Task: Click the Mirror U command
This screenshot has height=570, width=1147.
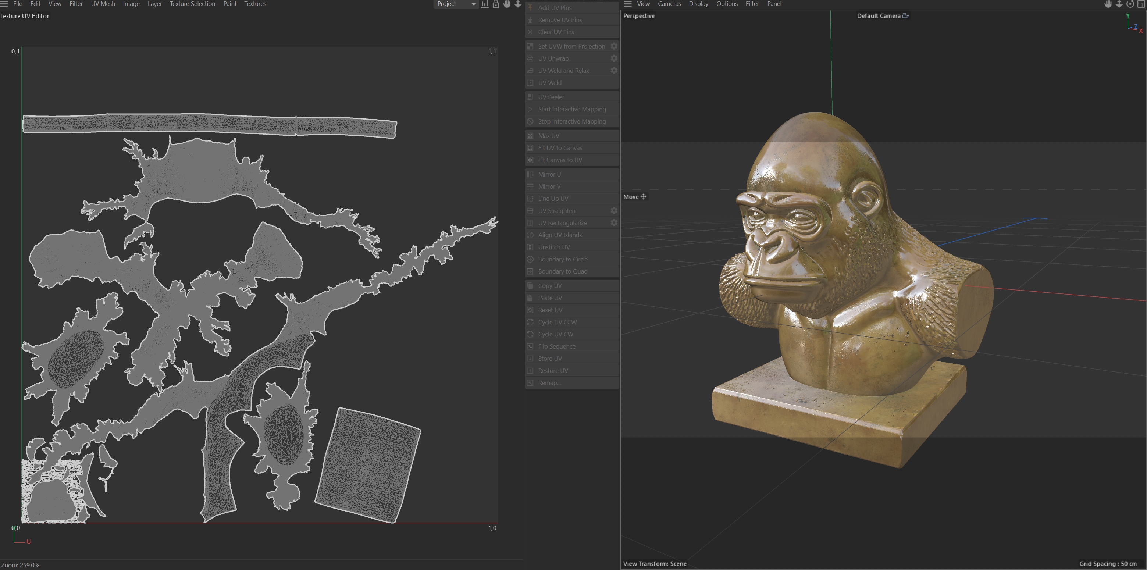Action: pos(549,174)
